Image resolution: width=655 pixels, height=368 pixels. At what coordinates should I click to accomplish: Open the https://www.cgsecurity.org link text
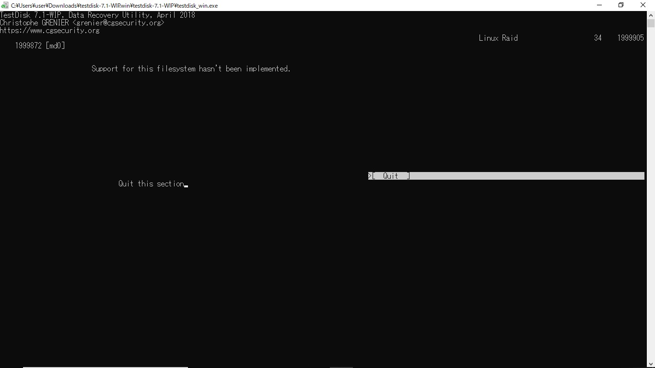(x=50, y=30)
